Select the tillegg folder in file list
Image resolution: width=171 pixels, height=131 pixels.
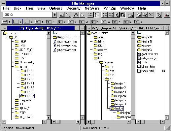pos(66,37)
